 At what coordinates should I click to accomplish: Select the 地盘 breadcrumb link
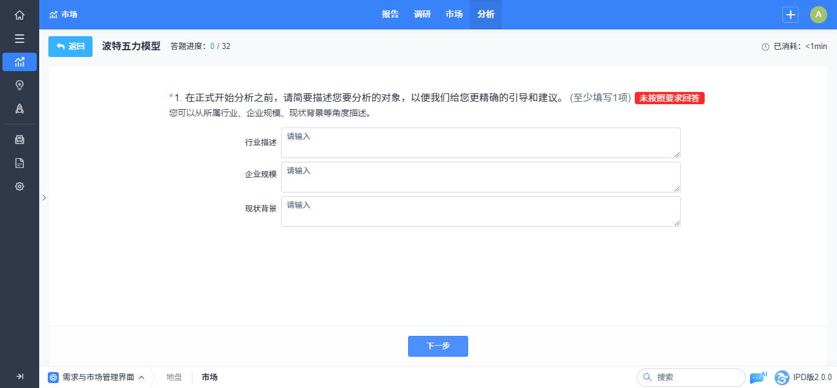174,378
